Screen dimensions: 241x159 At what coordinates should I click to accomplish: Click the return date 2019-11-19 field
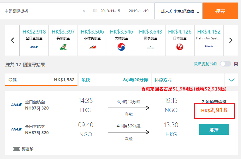click(139, 11)
